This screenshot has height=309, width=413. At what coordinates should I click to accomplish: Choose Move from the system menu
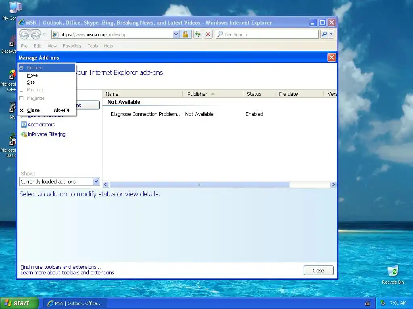tap(47, 75)
